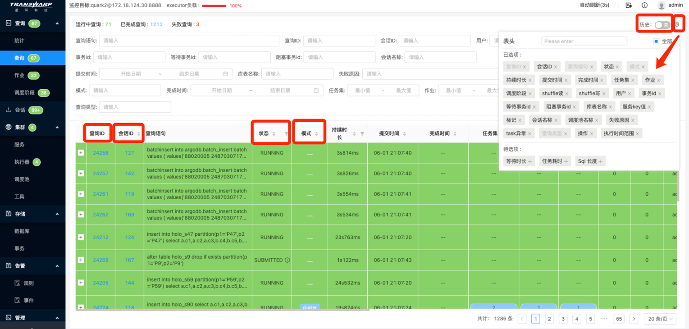Open session ID 124 link

point(130,238)
